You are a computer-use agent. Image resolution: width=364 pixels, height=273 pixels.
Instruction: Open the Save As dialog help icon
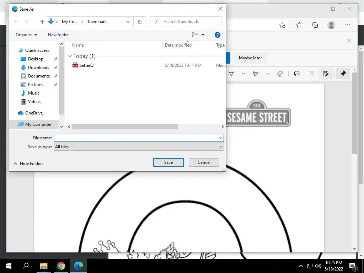point(217,35)
